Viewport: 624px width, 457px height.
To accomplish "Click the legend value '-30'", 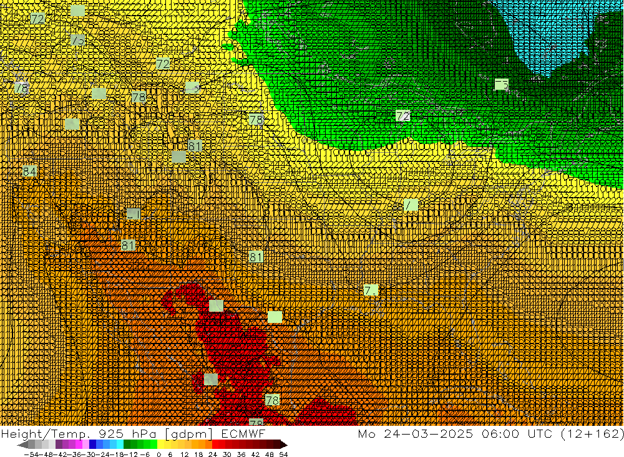I will (x=90, y=455).
